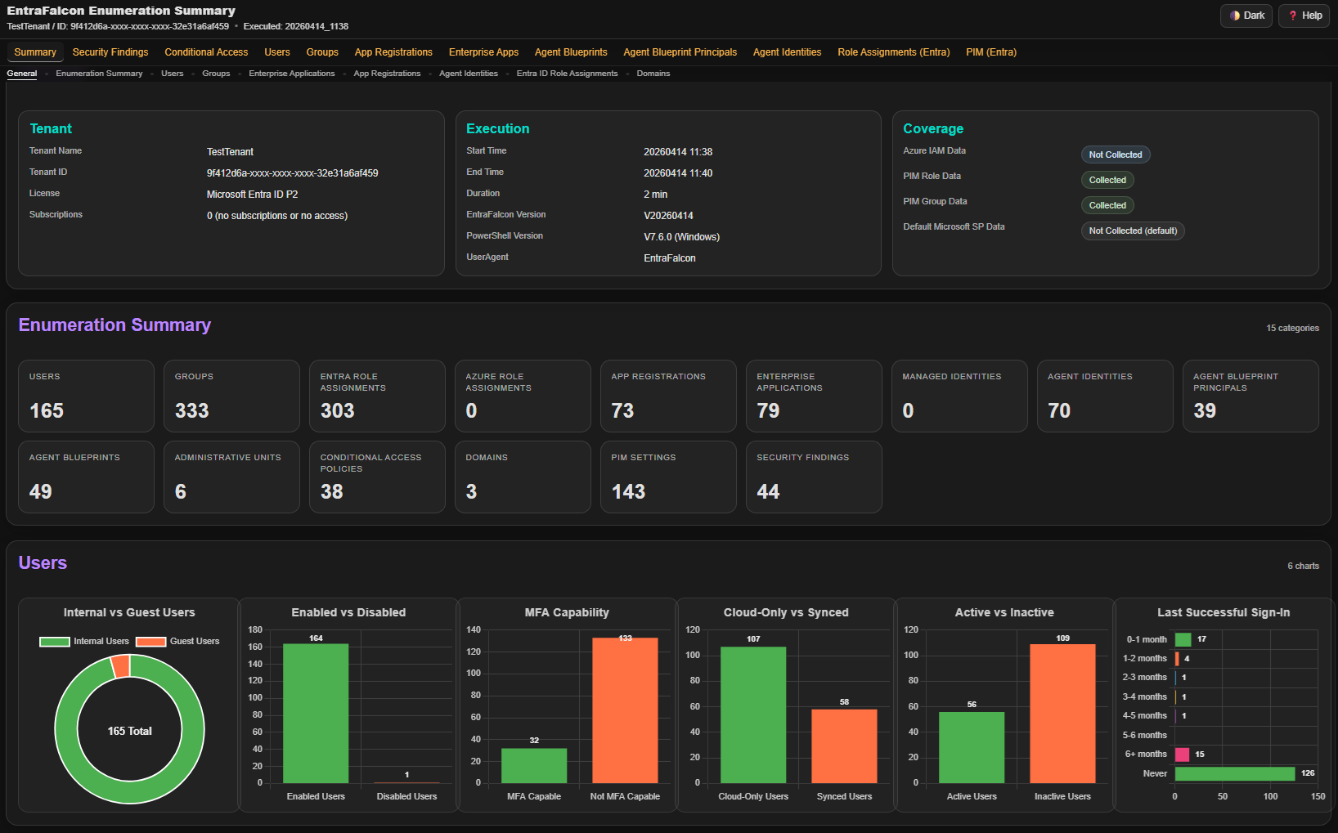
Task: Click the Synced Users bar
Action: click(x=844, y=746)
